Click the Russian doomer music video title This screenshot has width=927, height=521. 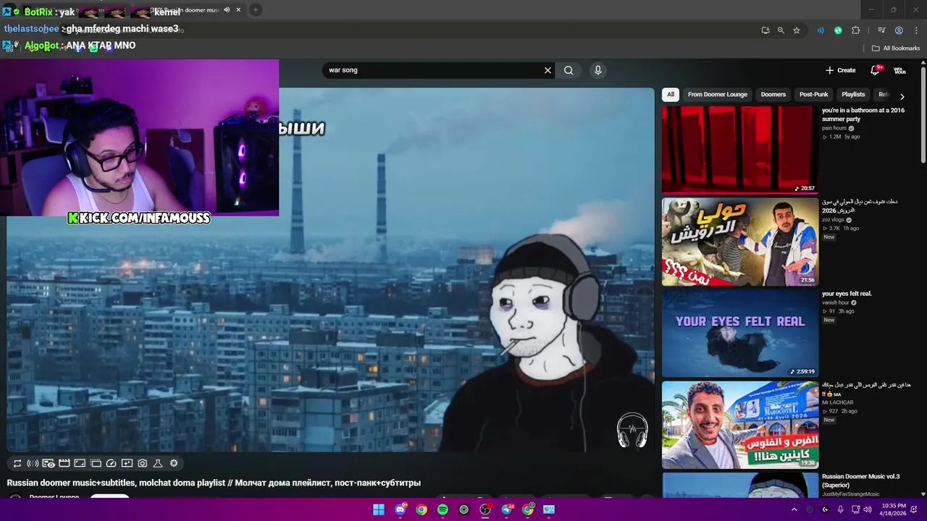[x=214, y=483]
